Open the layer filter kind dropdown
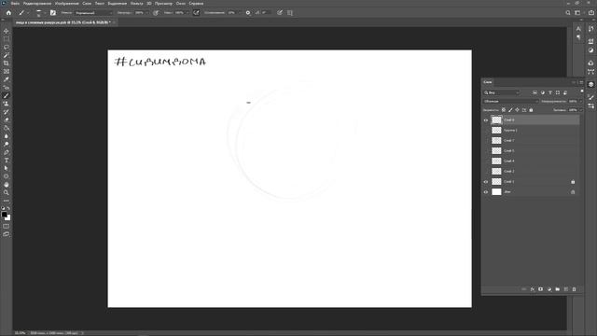Viewport: 597px width, 336px height. click(x=502, y=92)
